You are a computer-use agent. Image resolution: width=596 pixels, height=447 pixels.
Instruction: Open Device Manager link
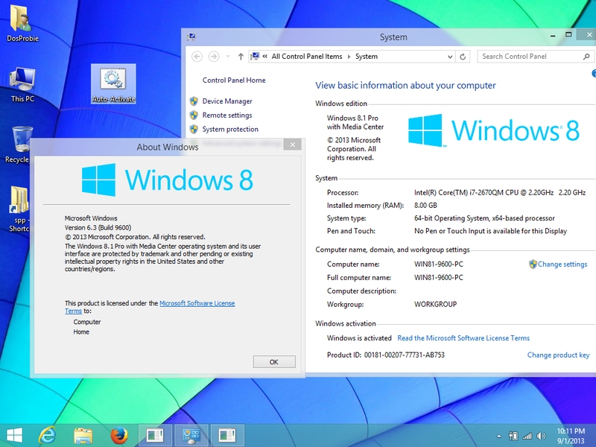tap(227, 101)
